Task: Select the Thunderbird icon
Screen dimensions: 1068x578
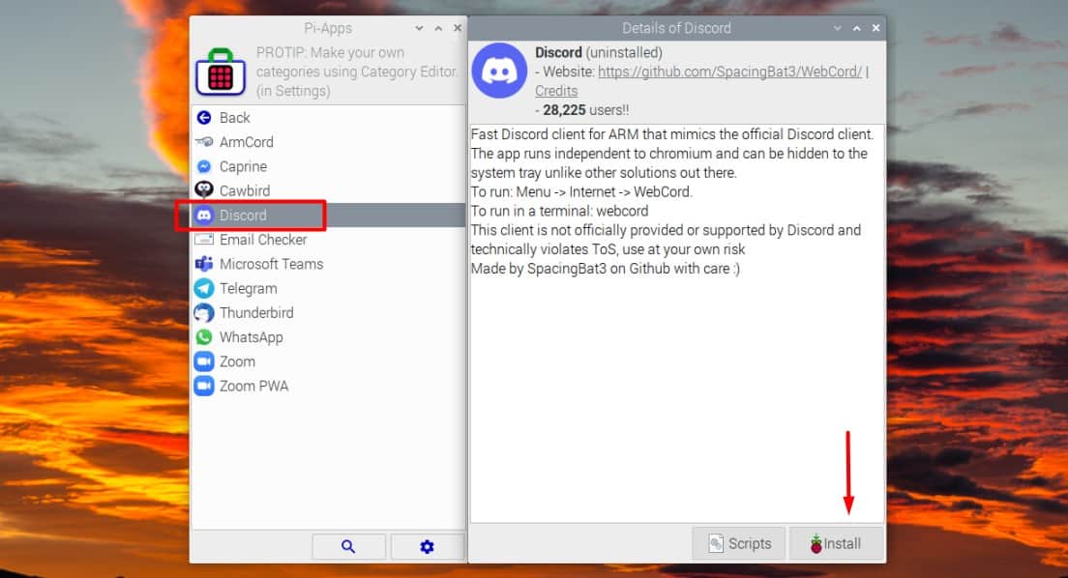Action: click(x=203, y=312)
